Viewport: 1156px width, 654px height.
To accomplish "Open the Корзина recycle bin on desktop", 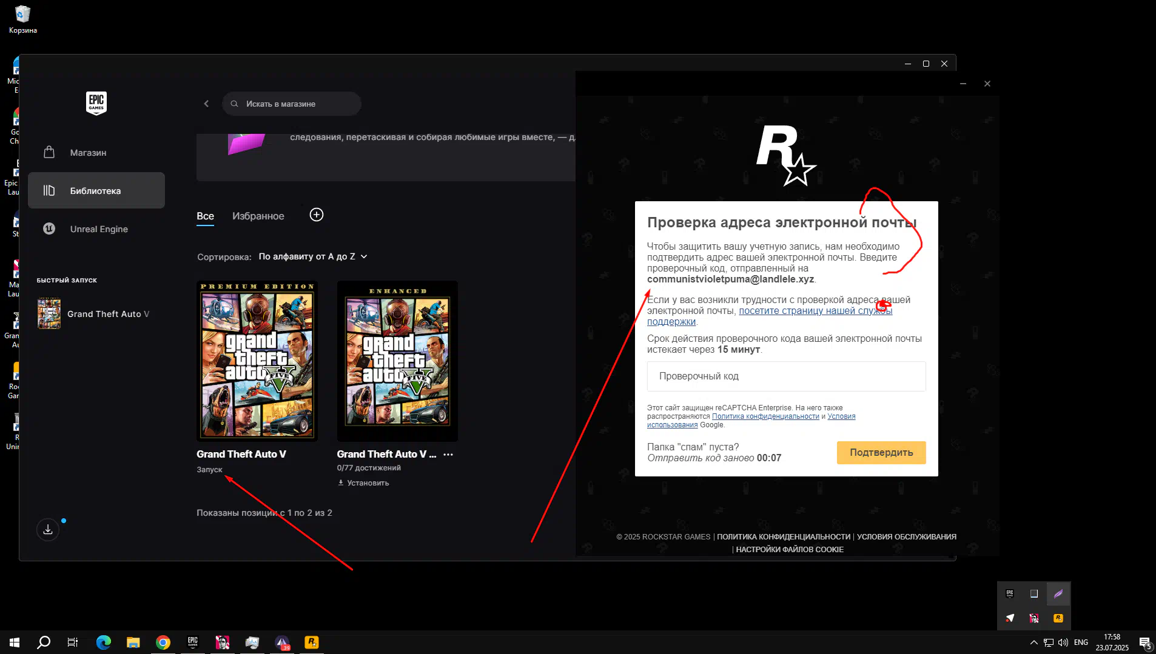I will pyautogui.click(x=22, y=19).
